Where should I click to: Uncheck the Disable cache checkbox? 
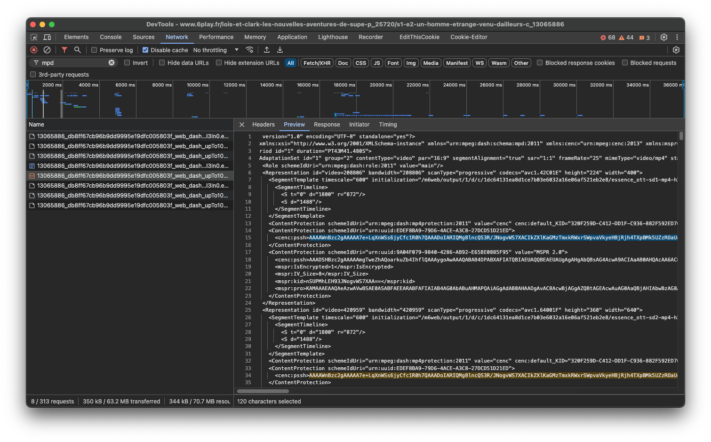tap(145, 50)
